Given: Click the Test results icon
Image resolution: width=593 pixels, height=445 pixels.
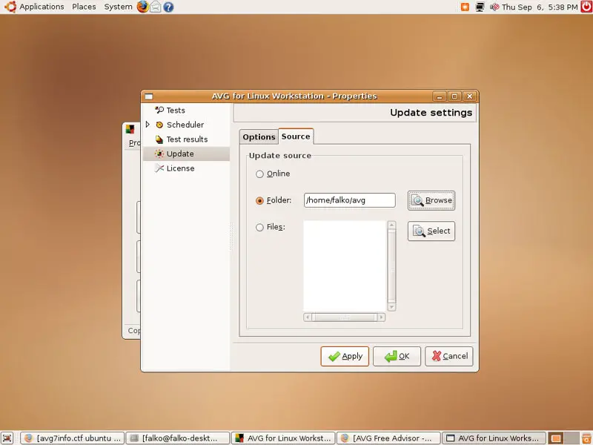Looking at the screenshot, I should click(159, 139).
